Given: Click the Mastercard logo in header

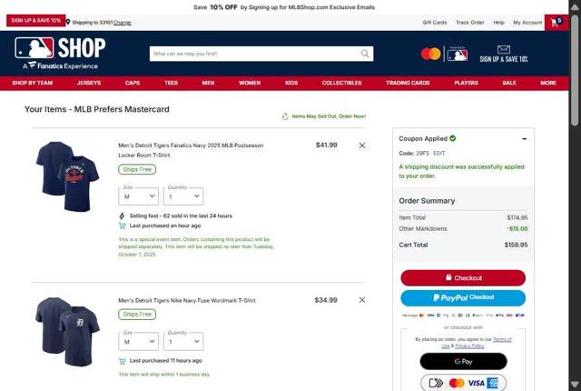Looking at the screenshot, I should point(430,54).
